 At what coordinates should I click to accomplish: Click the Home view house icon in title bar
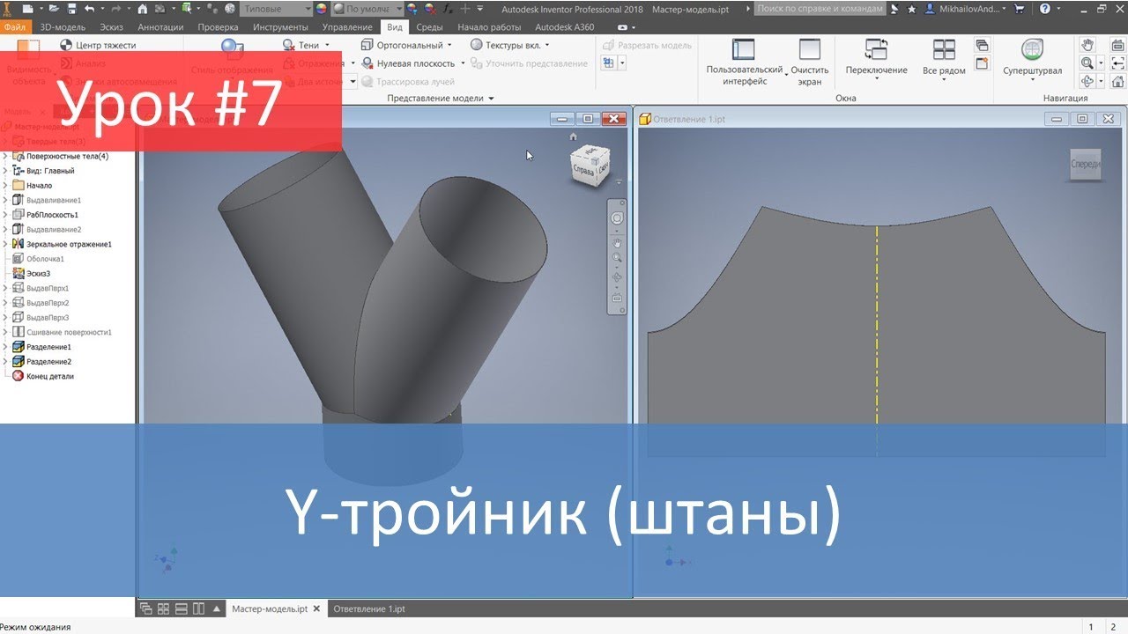[x=142, y=8]
